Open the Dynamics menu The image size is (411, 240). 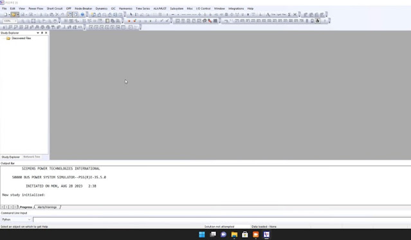[102, 8]
